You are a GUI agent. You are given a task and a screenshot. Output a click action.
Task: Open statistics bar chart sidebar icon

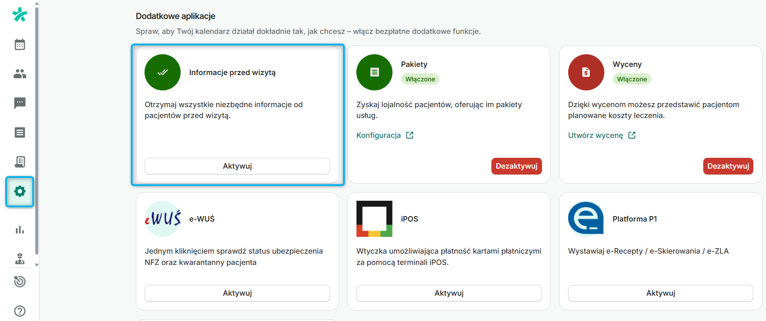coord(20,230)
